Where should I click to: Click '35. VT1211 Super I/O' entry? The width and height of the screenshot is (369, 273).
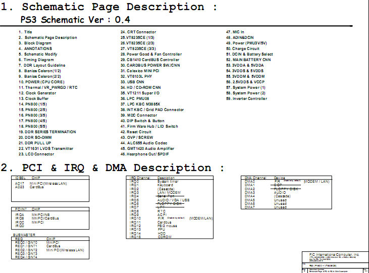(140, 93)
